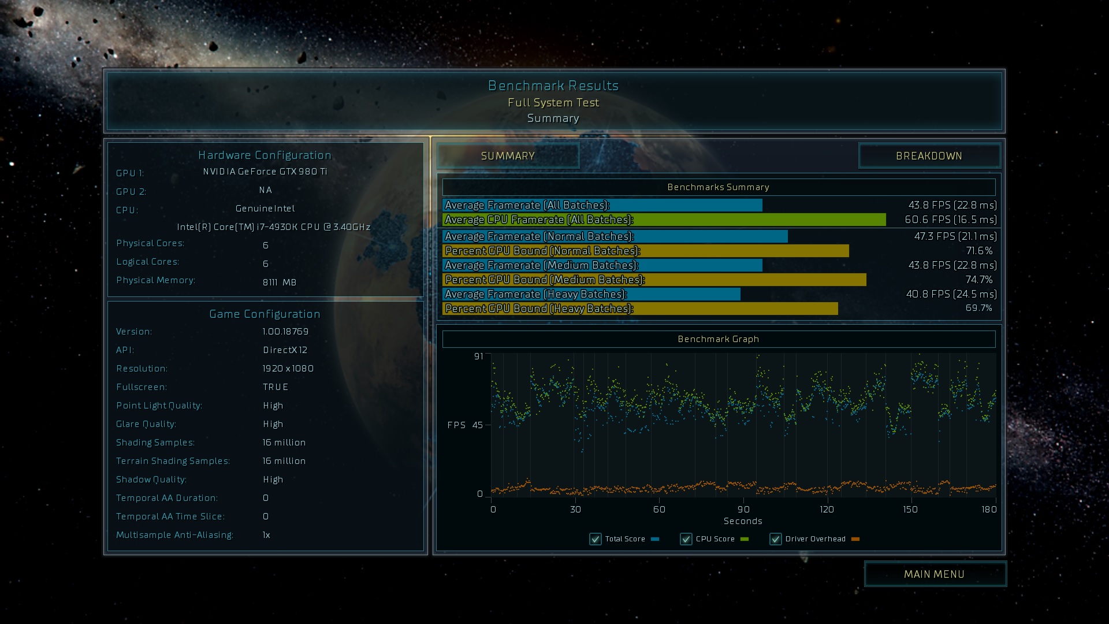Click the Benchmark Graph header
Image resolution: width=1109 pixels, height=624 pixels.
pos(718,339)
